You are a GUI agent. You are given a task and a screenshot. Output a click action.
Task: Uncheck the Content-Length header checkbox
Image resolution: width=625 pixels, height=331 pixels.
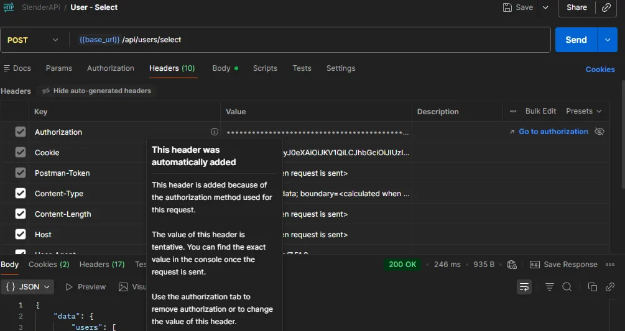click(x=21, y=214)
